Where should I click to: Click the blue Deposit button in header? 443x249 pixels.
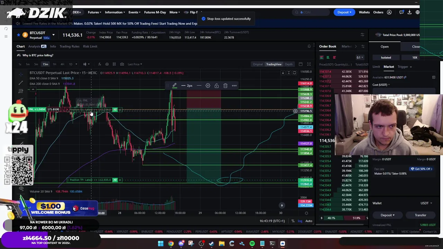pos(344,12)
